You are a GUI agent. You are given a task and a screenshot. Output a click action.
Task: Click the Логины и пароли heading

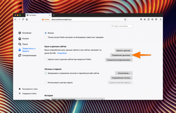pos(53,69)
